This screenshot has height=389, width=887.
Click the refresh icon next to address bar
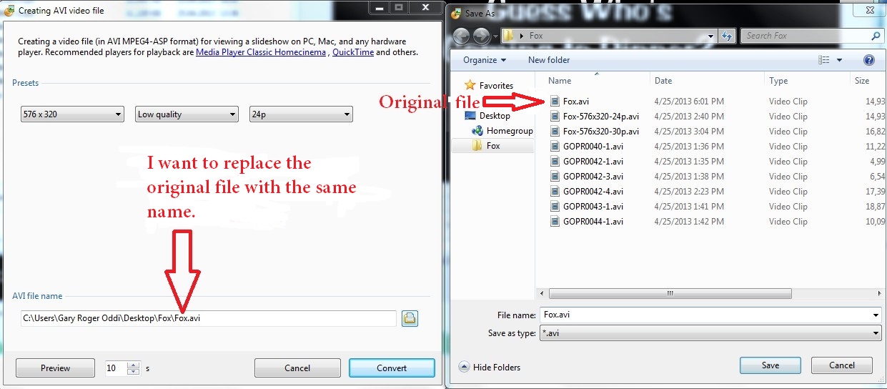(x=728, y=36)
